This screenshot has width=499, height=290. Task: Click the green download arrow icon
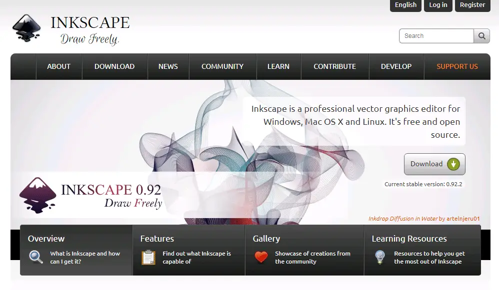coord(453,164)
